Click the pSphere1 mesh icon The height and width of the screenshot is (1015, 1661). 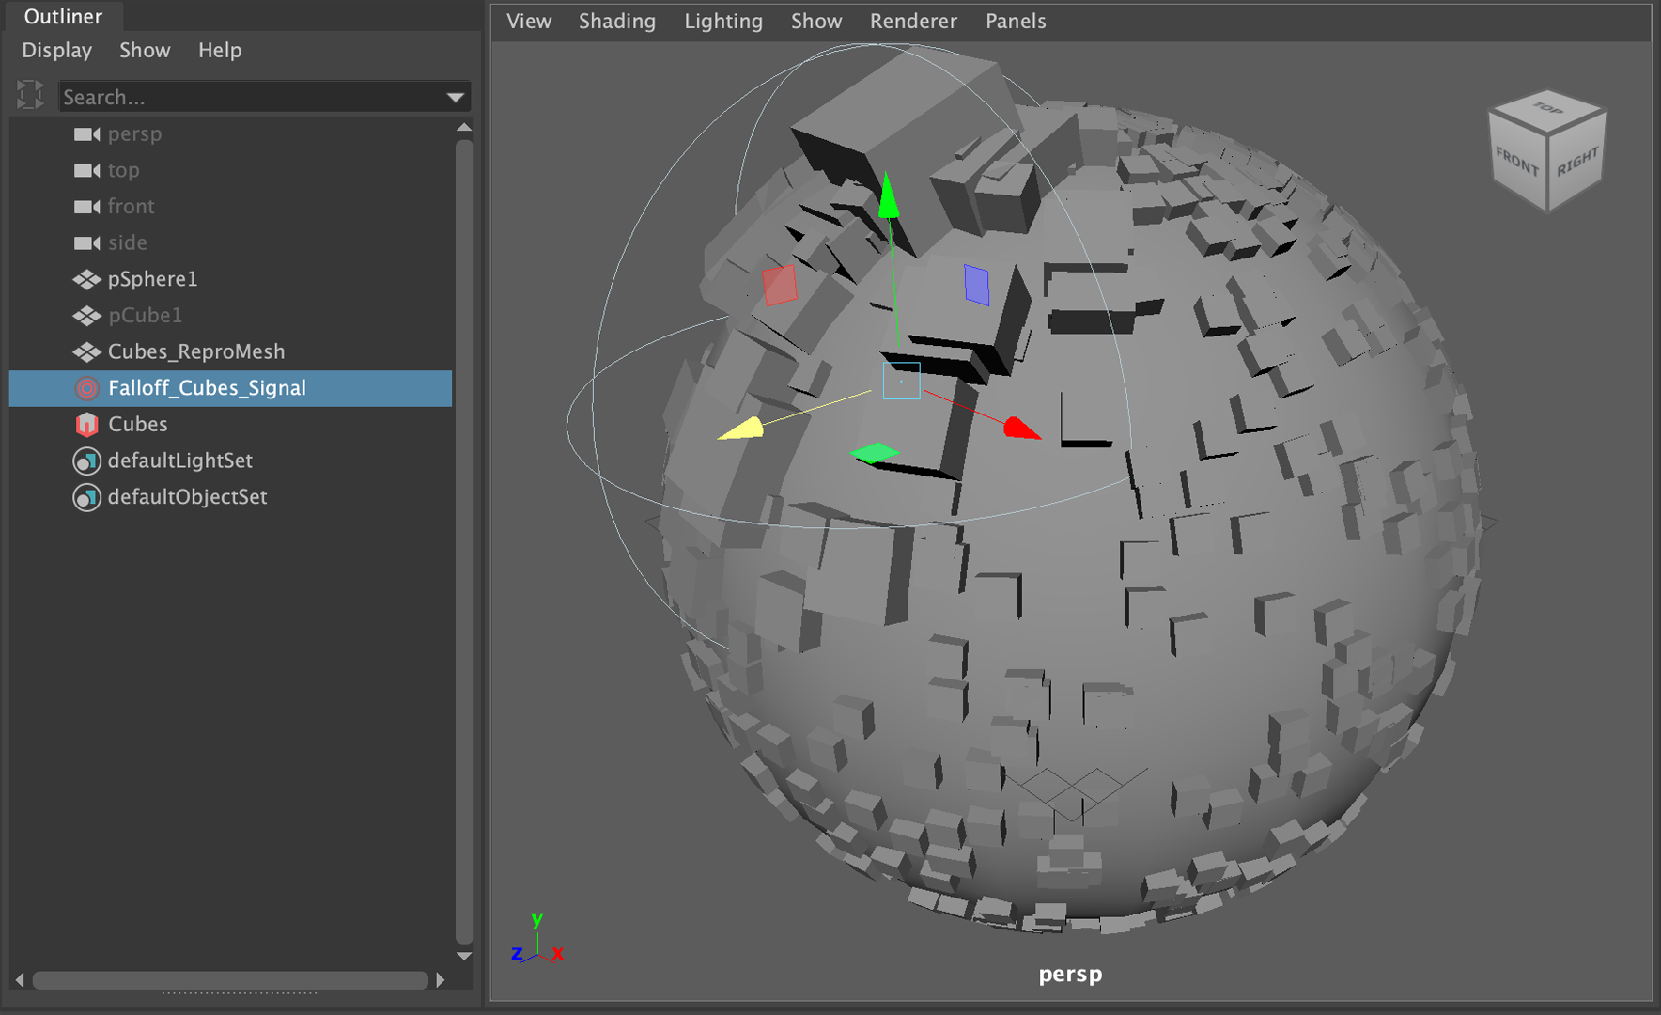tap(86, 279)
